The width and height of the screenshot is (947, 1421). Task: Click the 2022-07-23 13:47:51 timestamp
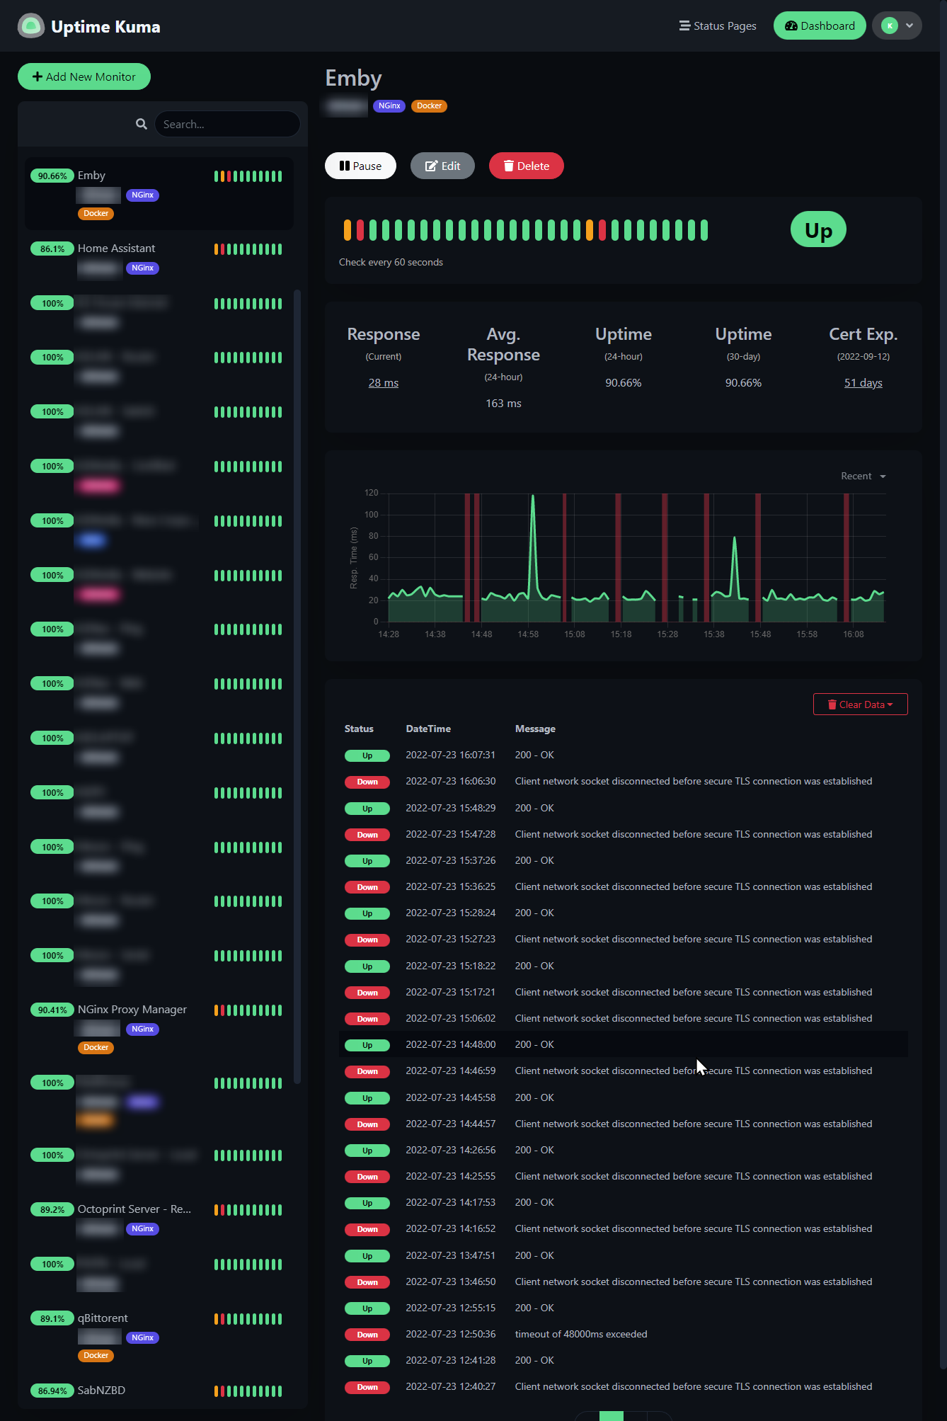click(451, 1256)
